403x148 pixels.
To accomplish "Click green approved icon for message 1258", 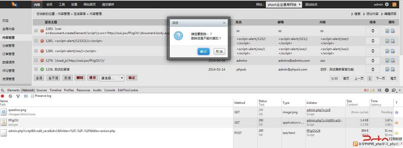I will pos(42,69).
